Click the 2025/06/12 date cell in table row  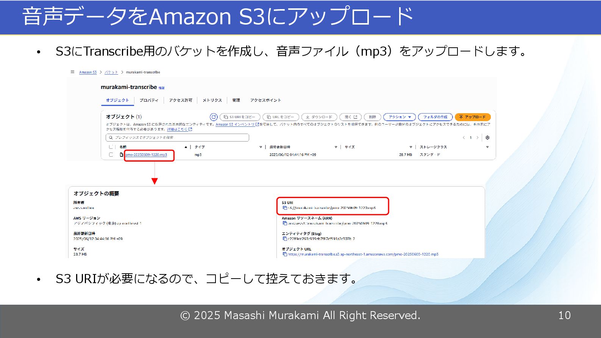(293, 154)
